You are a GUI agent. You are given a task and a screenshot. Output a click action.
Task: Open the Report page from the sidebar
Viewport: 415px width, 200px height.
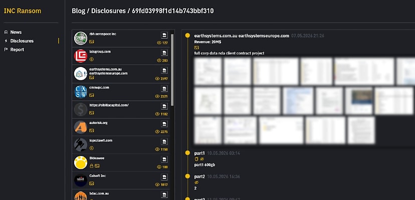[x=17, y=49]
